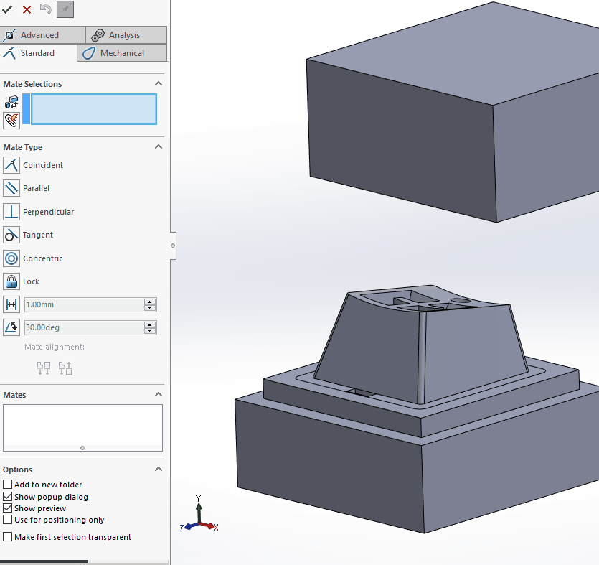The width and height of the screenshot is (599, 565).
Task: Enable Make first selection transparent
Action: (x=8, y=537)
